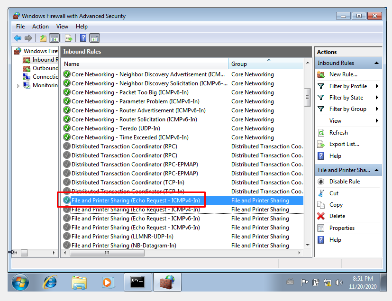Open Windows Media Player from taskbar
This screenshot has height=301, width=392.
108,283
